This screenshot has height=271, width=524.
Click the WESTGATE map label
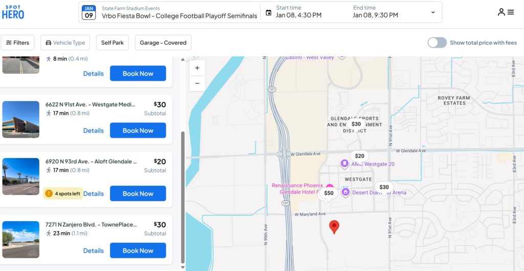click(x=358, y=179)
